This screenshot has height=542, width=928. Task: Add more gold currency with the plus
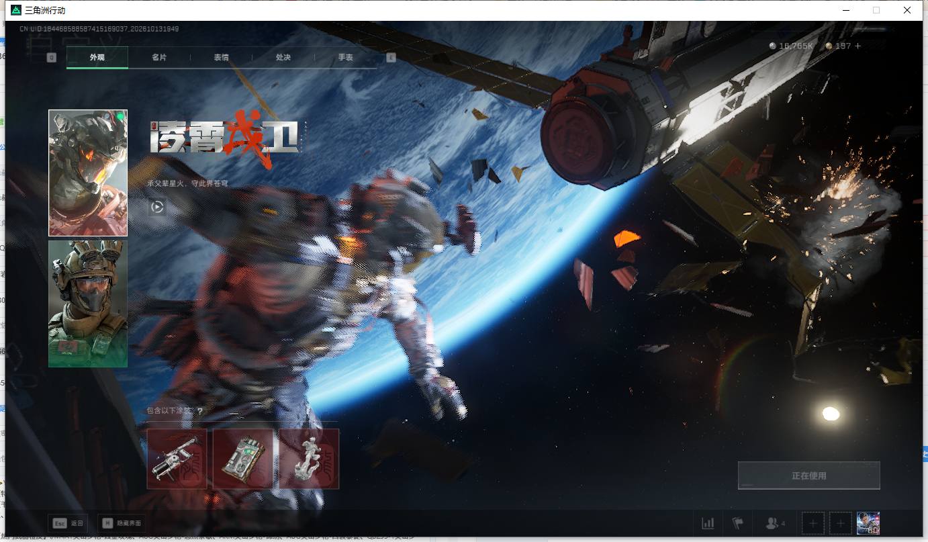pos(857,46)
